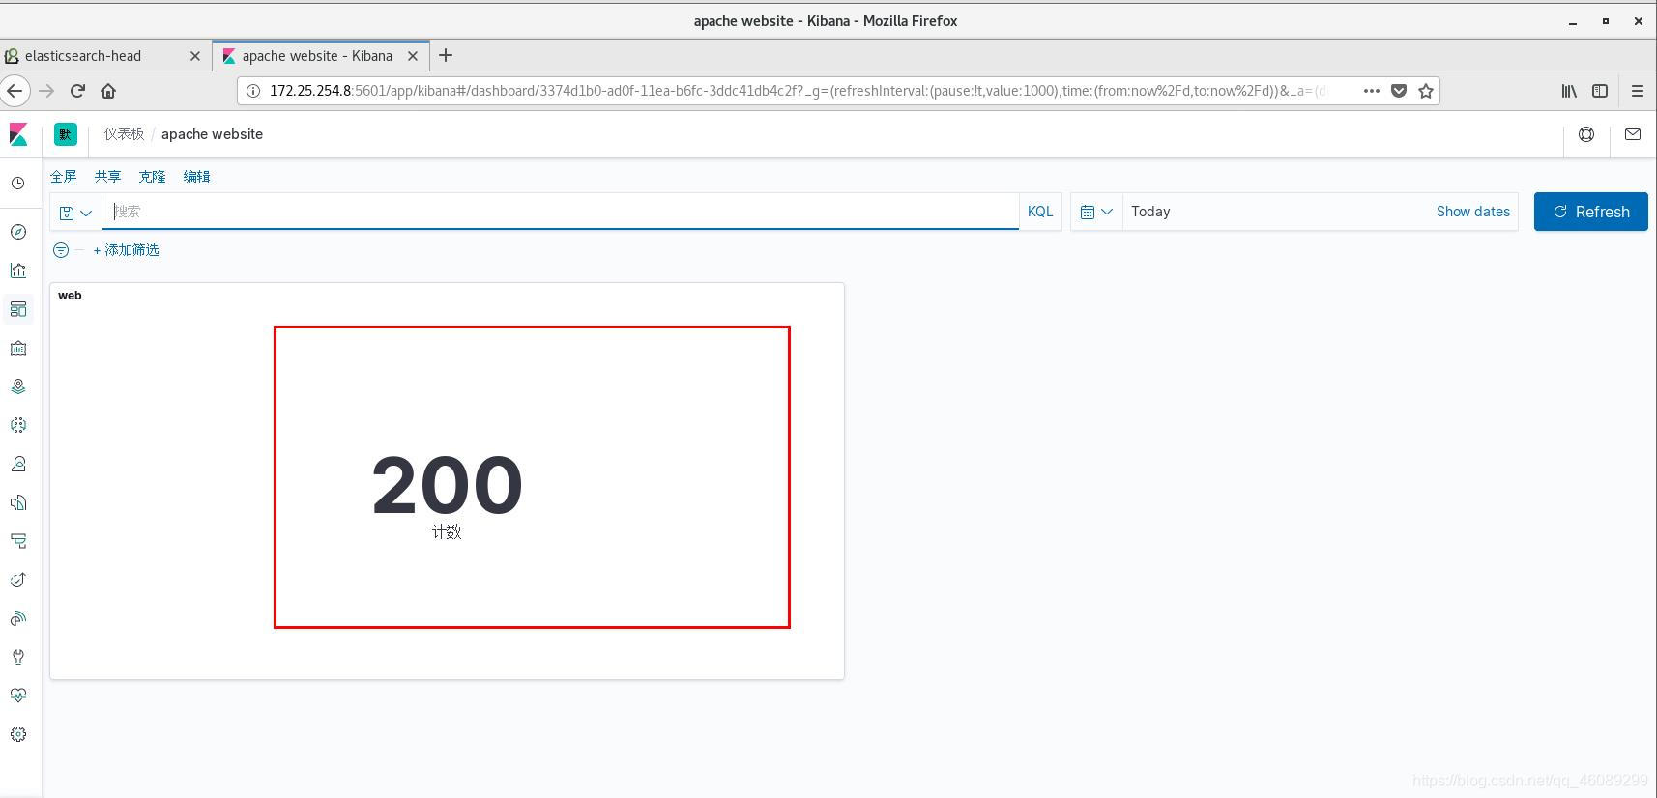Open the Kibana help menu icon
Image resolution: width=1657 pixels, height=798 pixels.
pyautogui.click(x=1586, y=134)
